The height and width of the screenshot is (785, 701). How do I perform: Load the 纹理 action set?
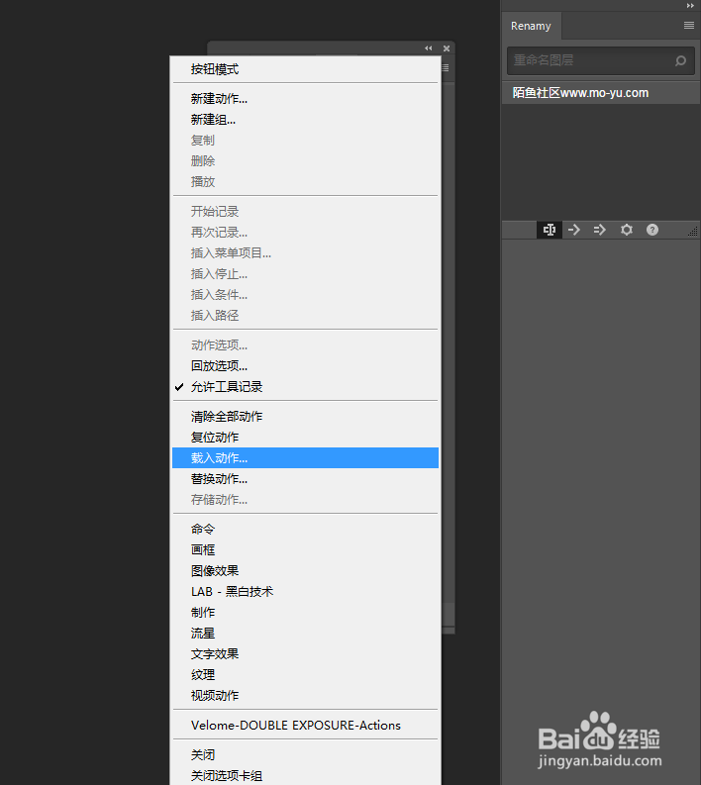coord(305,675)
